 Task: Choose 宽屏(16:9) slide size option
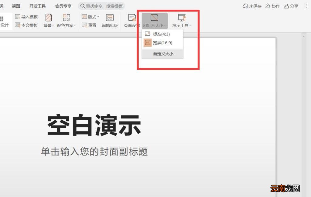(162, 43)
